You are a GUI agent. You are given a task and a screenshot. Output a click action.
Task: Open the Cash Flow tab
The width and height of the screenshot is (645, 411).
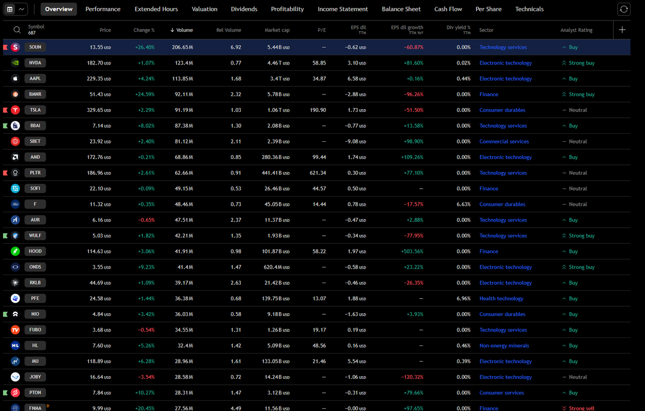click(x=448, y=9)
